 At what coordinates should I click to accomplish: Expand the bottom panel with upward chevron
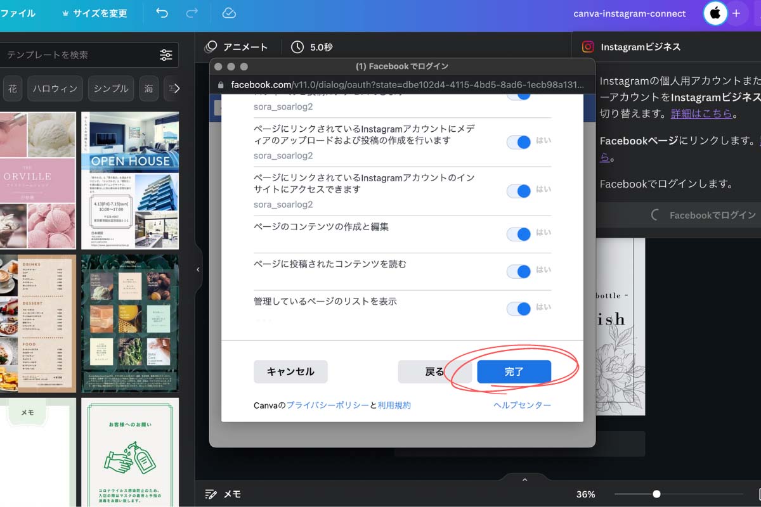(x=524, y=479)
